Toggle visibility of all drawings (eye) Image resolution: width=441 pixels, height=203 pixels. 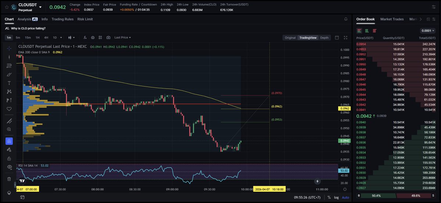9,167
